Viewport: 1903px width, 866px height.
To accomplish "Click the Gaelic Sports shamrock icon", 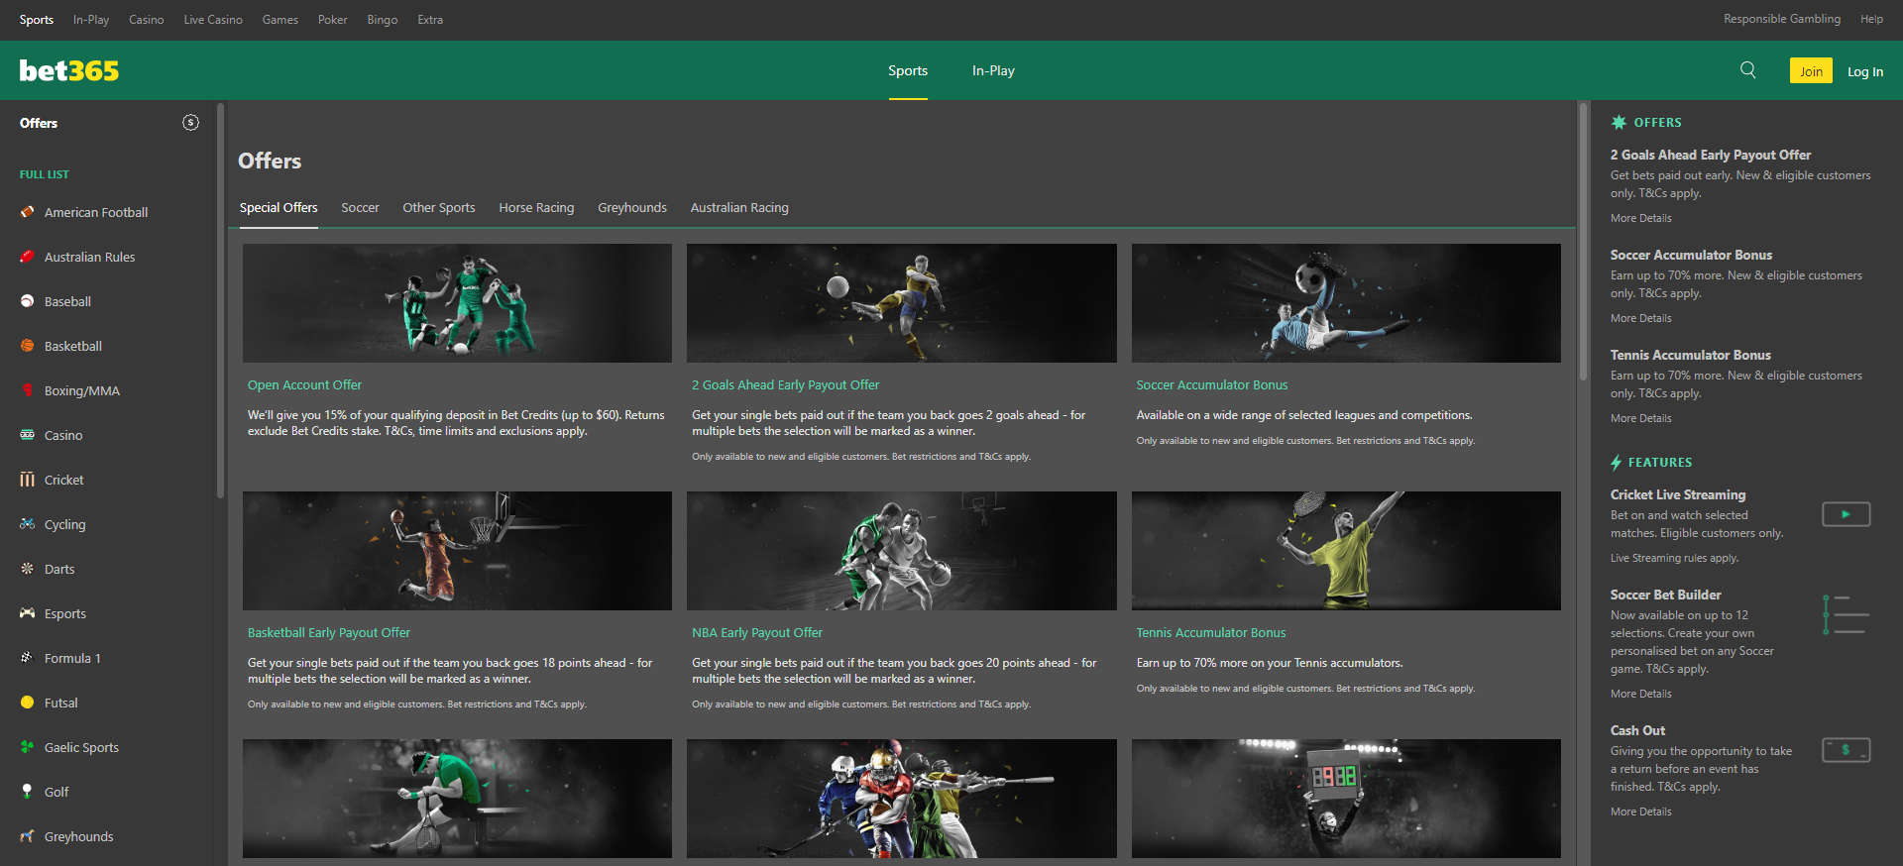I will 27,747.
